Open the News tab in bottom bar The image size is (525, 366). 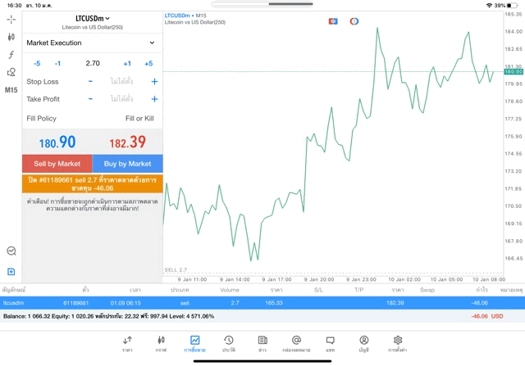pos(262,344)
